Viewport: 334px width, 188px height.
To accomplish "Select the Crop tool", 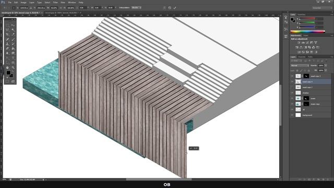I will 7,34.
